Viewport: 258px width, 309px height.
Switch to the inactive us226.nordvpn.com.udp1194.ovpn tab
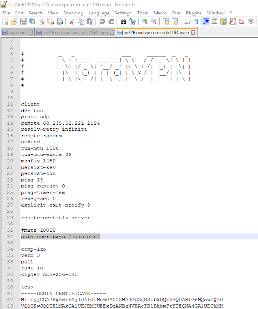75,33
